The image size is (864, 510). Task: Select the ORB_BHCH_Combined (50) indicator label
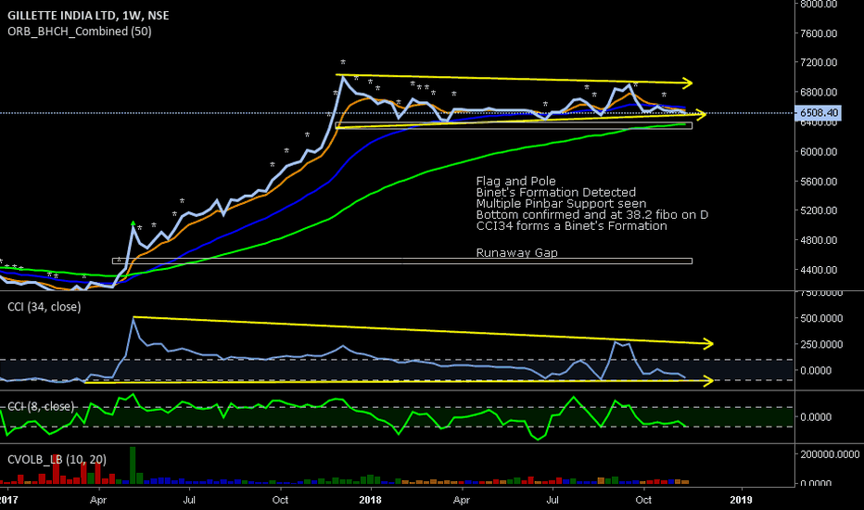tap(80, 32)
